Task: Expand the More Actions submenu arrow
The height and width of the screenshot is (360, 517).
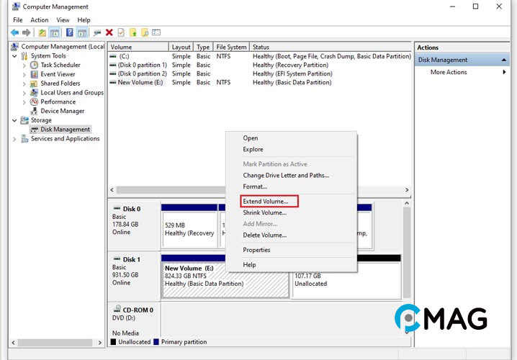Action: (504, 72)
